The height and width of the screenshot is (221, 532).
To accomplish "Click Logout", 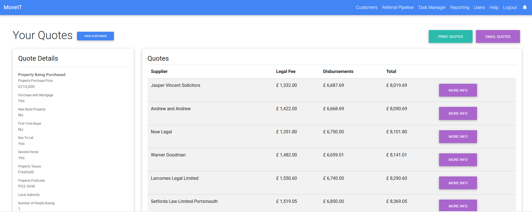I will 510,7.
